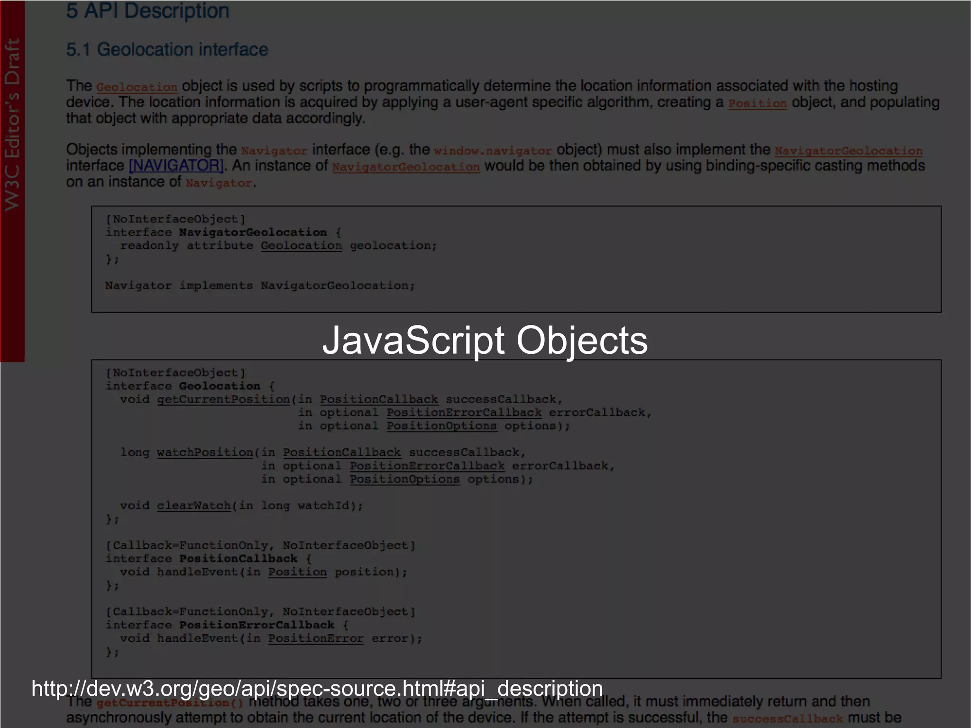Open the [NAVIGATOR] reference link

[x=176, y=166]
